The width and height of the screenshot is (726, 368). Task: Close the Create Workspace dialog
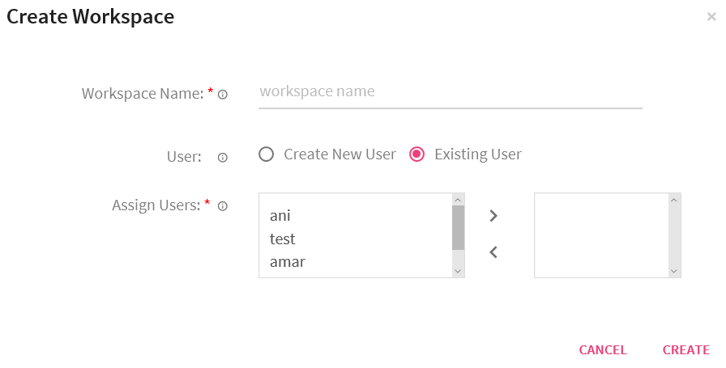tap(711, 17)
